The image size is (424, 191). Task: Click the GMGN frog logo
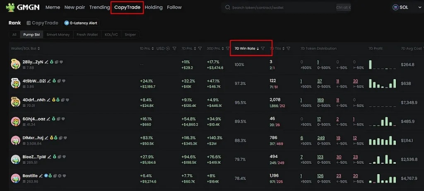click(10, 7)
